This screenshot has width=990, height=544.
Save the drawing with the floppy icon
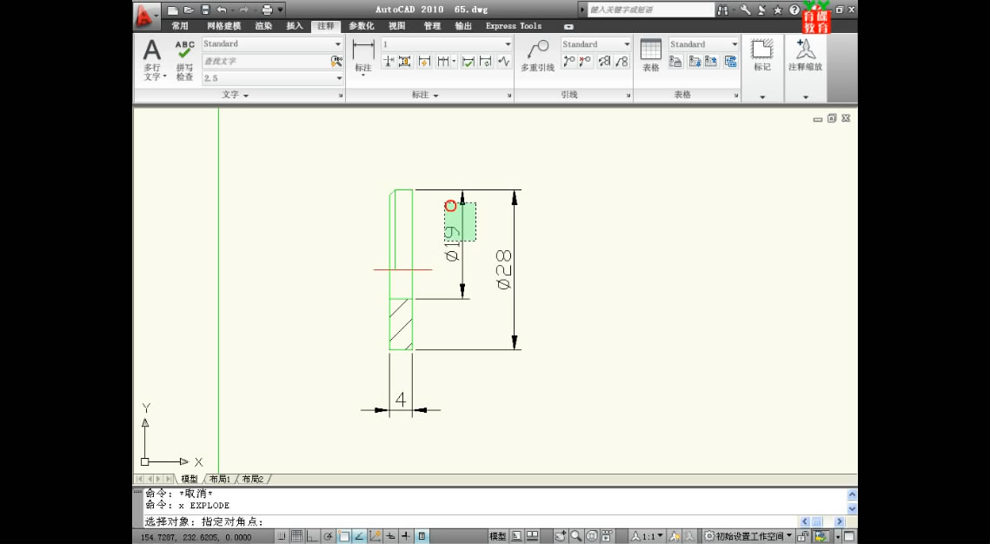point(204,10)
